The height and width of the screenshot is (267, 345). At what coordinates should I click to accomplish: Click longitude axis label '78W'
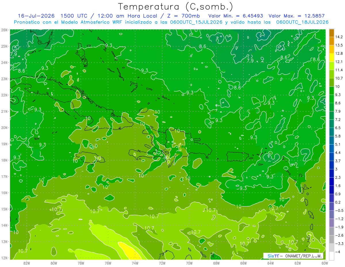tap(81, 263)
